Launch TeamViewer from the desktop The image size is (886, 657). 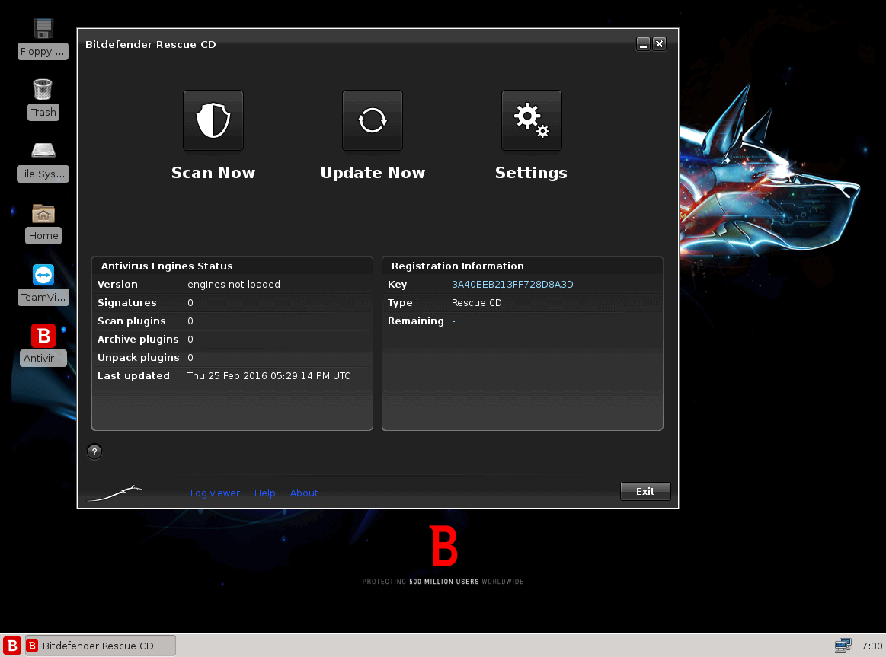[43, 275]
